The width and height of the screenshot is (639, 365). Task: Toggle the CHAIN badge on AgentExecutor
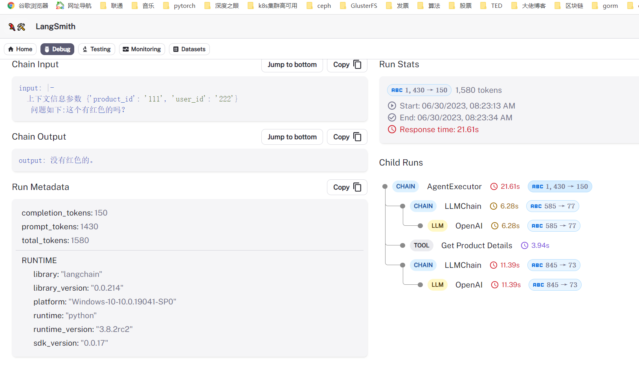[405, 186]
